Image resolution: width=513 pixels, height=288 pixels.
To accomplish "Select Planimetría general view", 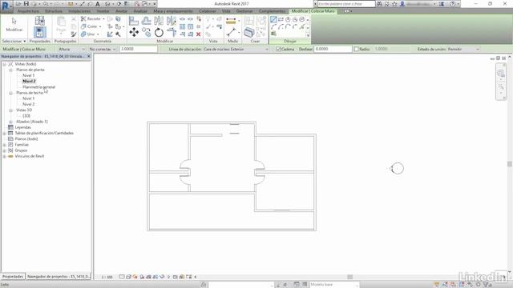I will [x=39, y=87].
